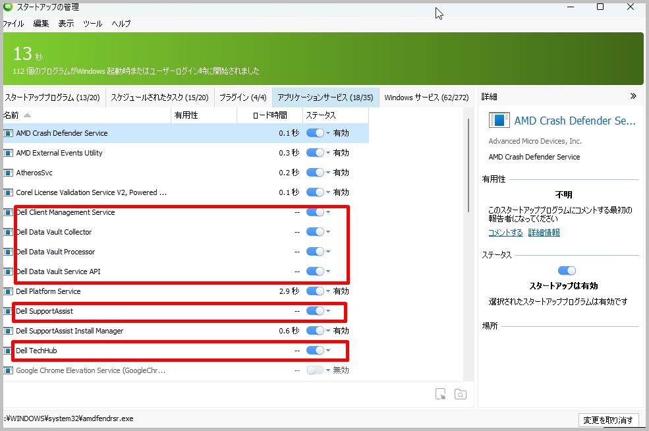This screenshot has width=649, height=431.
Task: Open the 詳細情報 link
Action: [x=544, y=233]
